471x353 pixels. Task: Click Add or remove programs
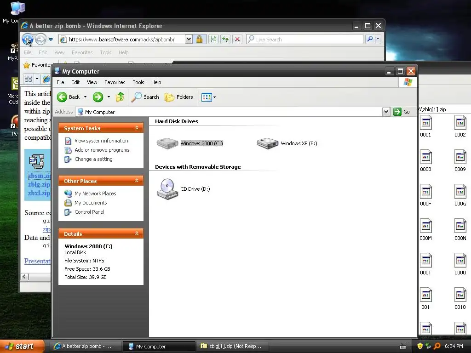102,150
